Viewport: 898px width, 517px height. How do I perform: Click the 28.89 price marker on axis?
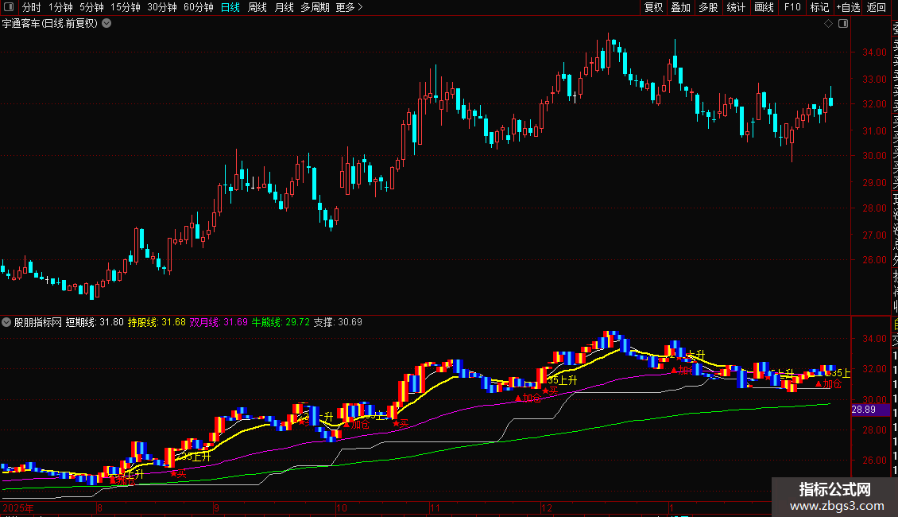pos(863,409)
